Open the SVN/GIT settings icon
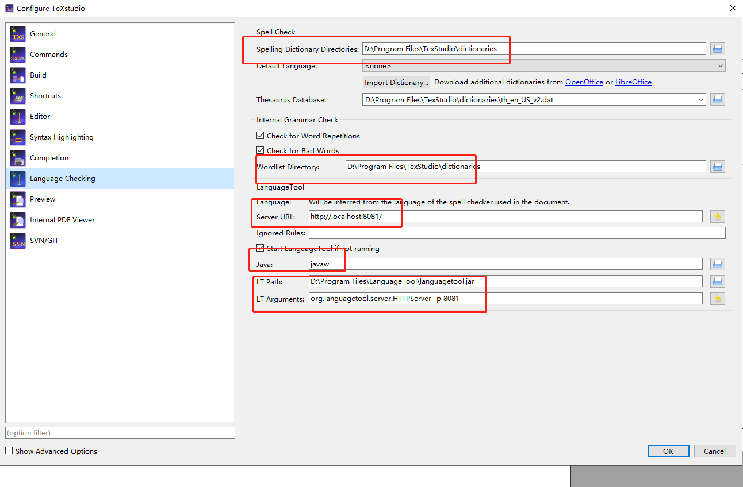 click(x=18, y=241)
